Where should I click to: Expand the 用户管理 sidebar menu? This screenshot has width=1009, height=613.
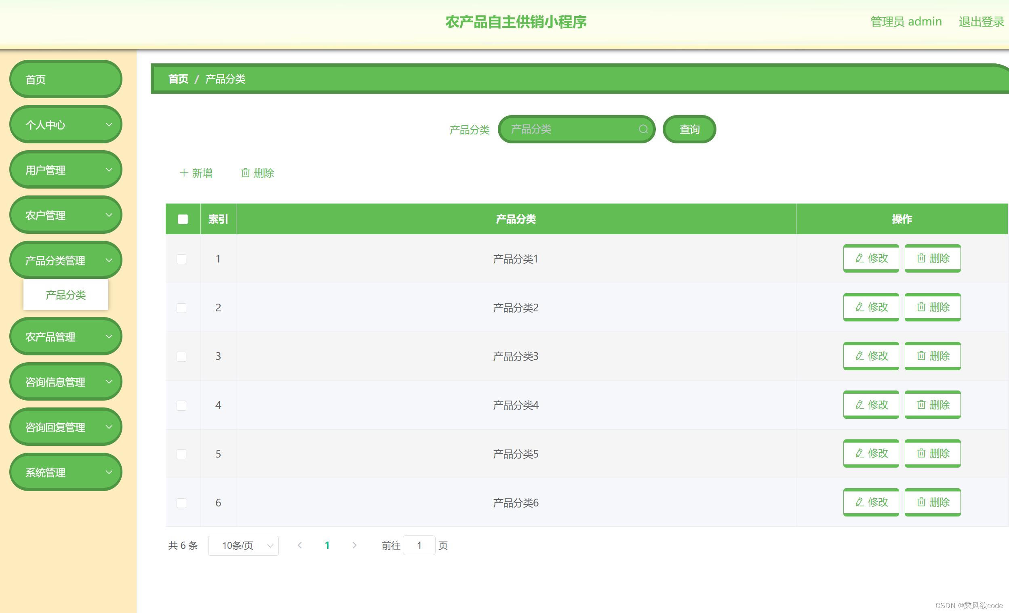(65, 170)
